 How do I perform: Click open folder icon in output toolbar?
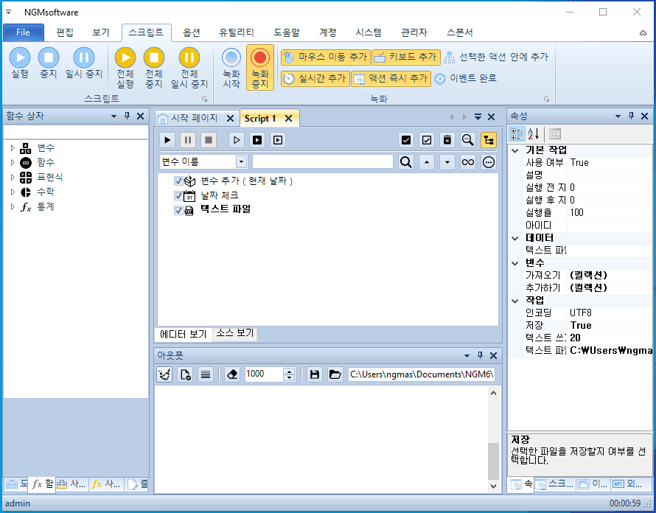click(x=335, y=374)
